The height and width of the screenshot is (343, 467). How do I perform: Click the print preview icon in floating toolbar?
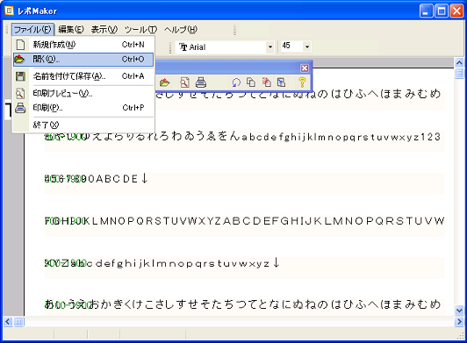point(184,82)
